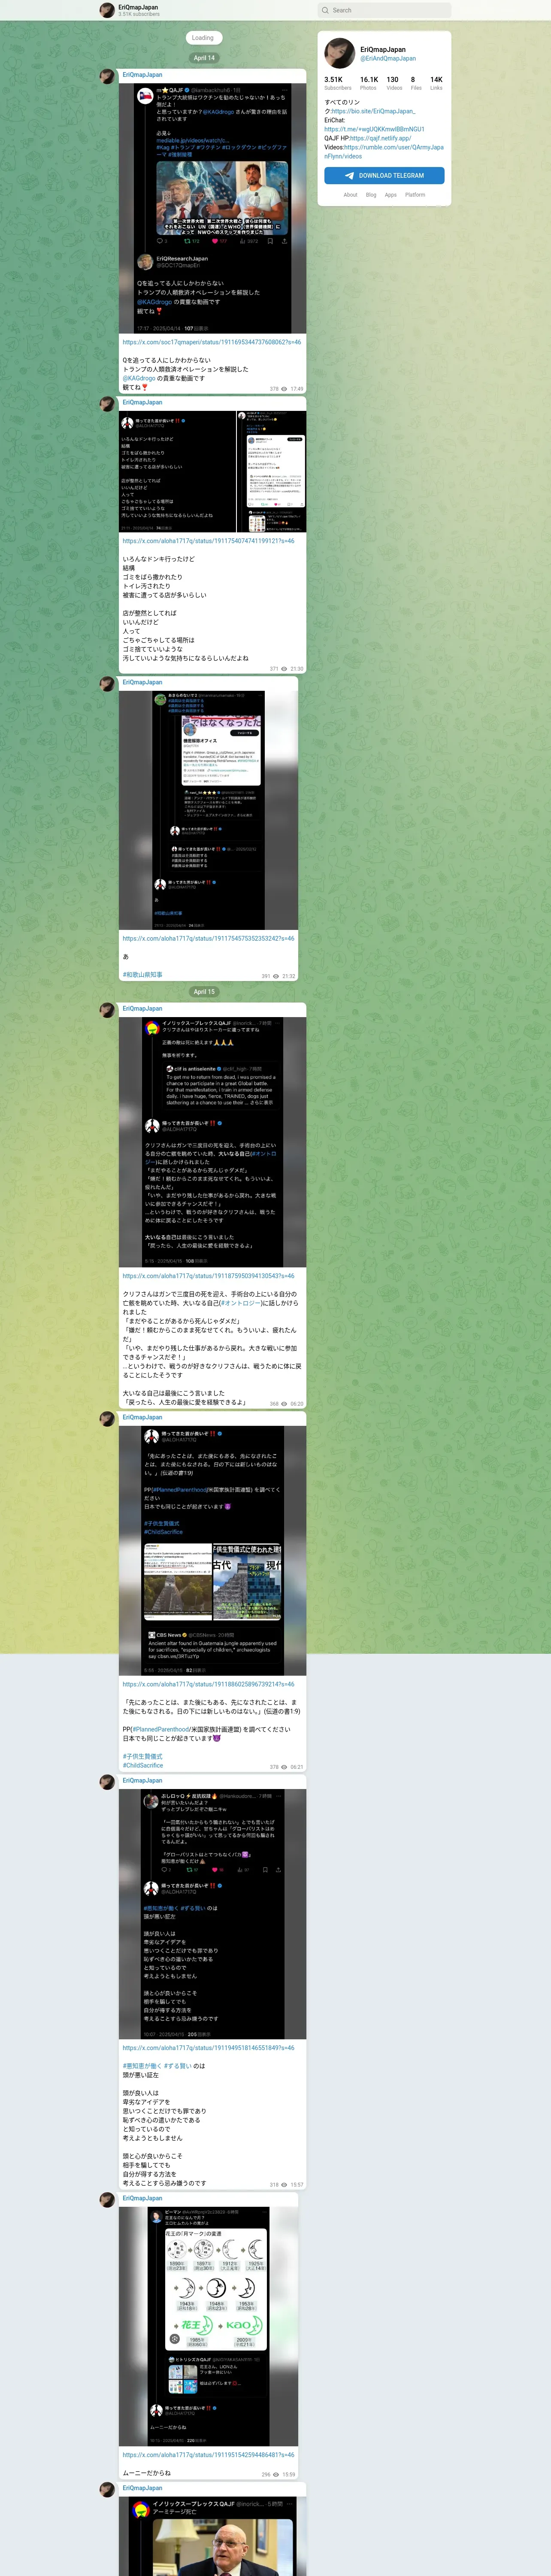This screenshot has height=2576, width=551.
Task: Open the Trump vaccine tweet screenshot image
Action: coord(213,208)
